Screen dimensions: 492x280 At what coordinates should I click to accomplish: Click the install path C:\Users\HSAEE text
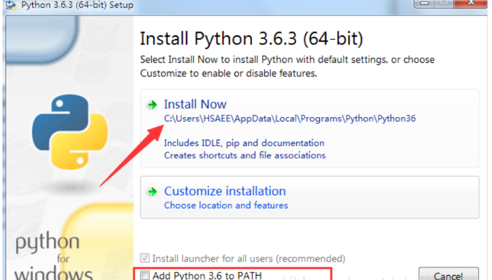coord(290,118)
